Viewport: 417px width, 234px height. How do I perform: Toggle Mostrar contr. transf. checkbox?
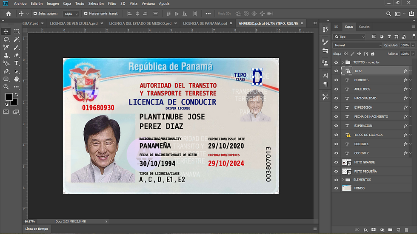86,13
